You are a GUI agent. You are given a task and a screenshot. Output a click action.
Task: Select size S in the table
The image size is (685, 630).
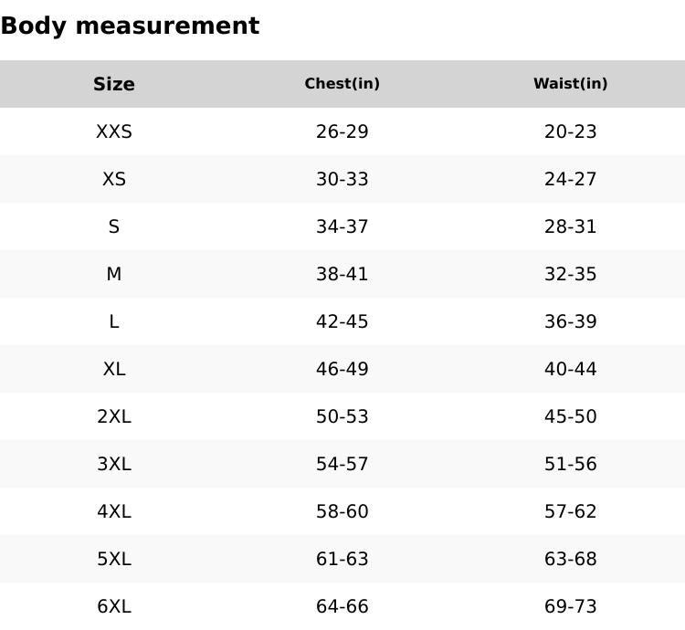[114, 226]
